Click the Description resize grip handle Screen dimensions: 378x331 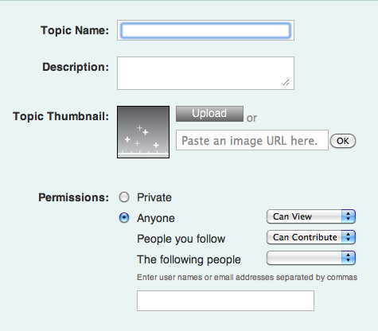pyautogui.click(x=286, y=83)
